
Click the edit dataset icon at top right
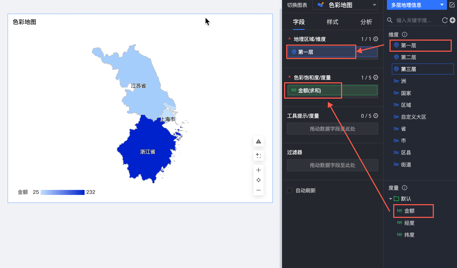(452, 5)
